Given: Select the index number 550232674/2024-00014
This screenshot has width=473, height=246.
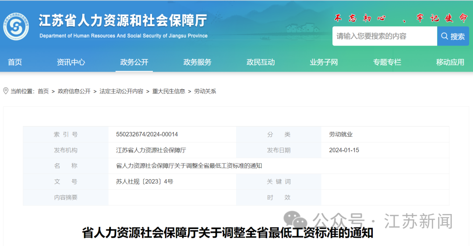Looking at the screenshot, I should 147,134.
